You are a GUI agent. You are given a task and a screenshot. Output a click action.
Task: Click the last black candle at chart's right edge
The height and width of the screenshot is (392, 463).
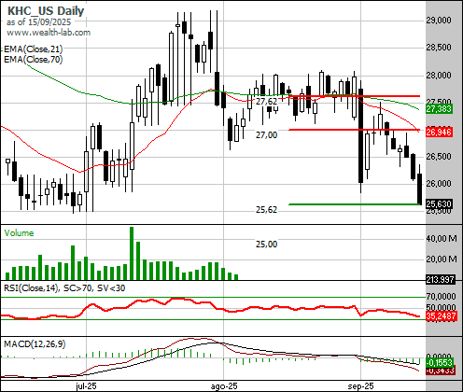pyautogui.click(x=419, y=189)
